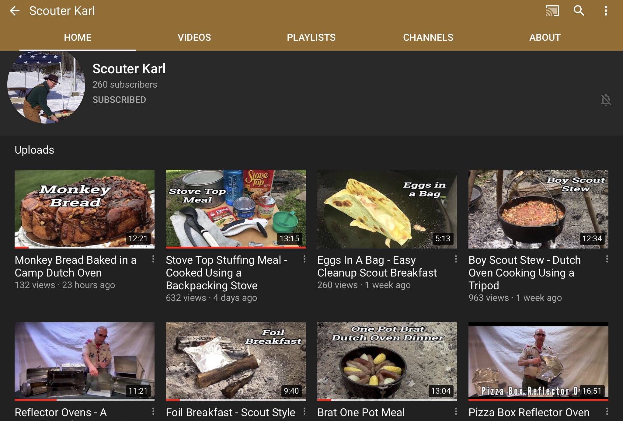This screenshot has width=623, height=421.
Task: Open 'Pizza Box Reflector Oven' title
Action: 529,412
